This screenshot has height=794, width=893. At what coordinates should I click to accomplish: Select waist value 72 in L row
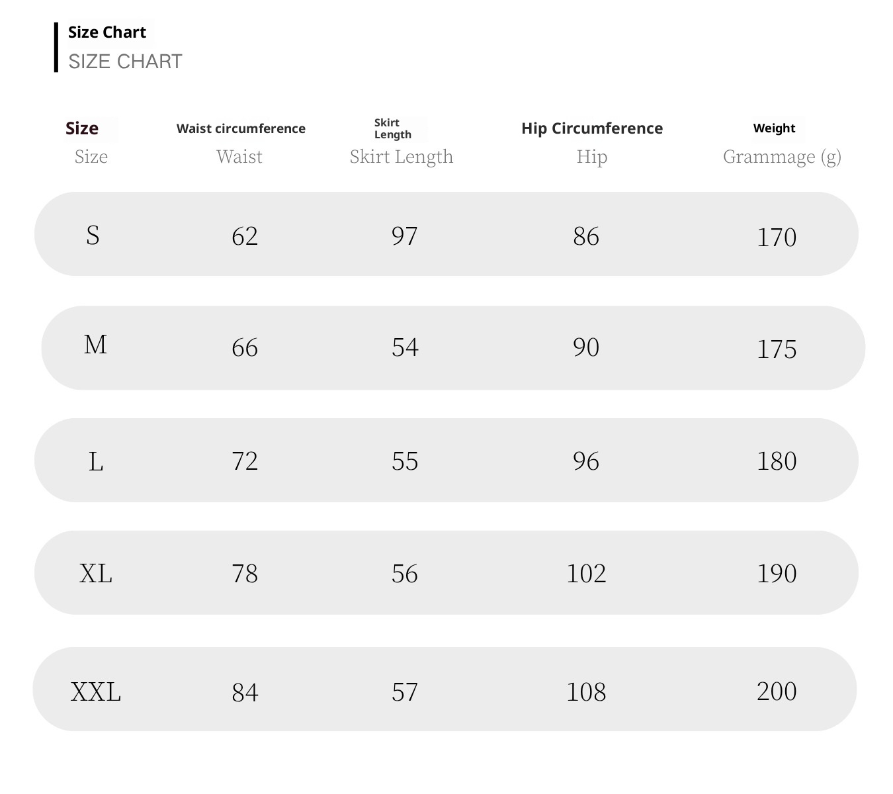coord(245,461)
